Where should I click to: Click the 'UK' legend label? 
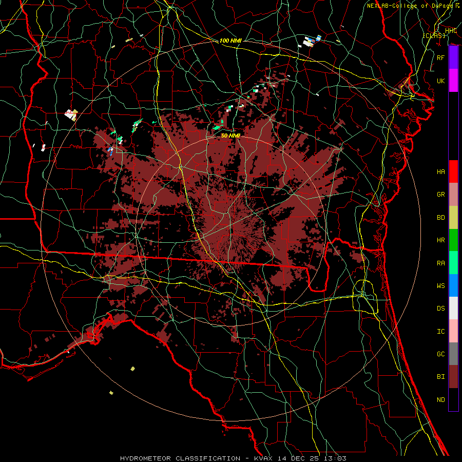(x=441, y=81)
